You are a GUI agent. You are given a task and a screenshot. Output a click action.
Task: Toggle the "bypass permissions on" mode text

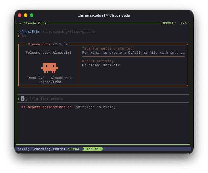point(50,107)
